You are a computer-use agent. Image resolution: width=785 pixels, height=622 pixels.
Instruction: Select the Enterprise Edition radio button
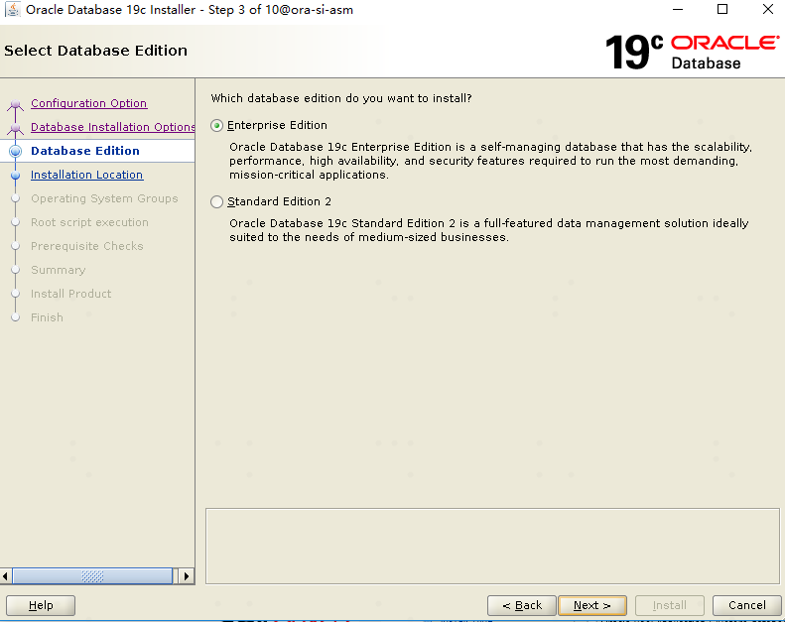pyautogui.click(x=216, y=126)
